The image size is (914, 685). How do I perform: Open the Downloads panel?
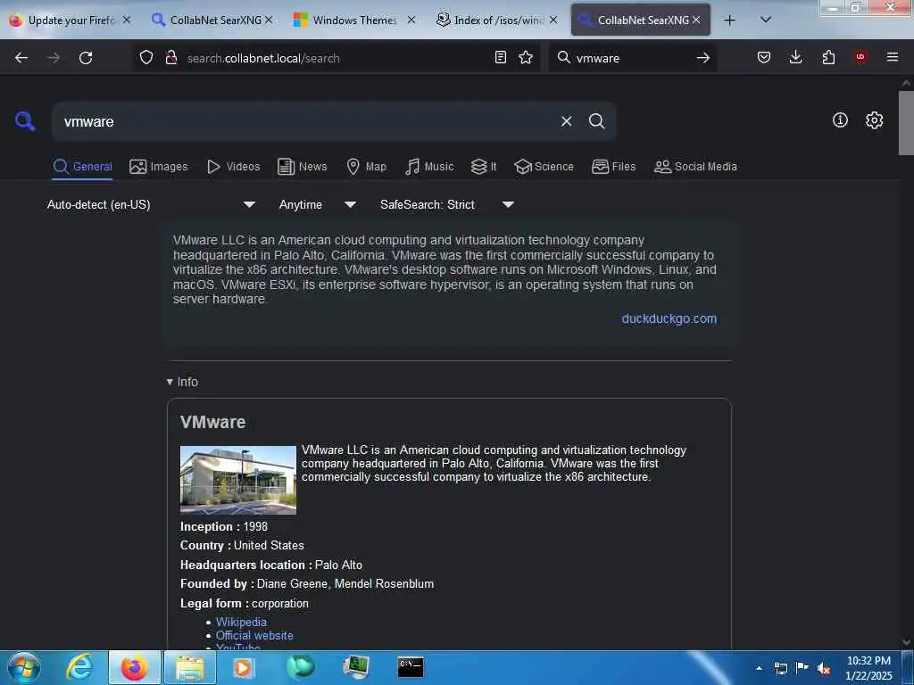tap(795, 57)
